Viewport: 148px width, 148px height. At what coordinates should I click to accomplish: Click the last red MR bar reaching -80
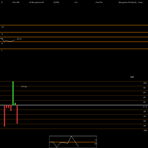click(x=17, y=114)
